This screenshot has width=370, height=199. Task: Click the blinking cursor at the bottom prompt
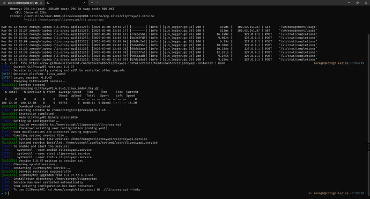point(9,193)
